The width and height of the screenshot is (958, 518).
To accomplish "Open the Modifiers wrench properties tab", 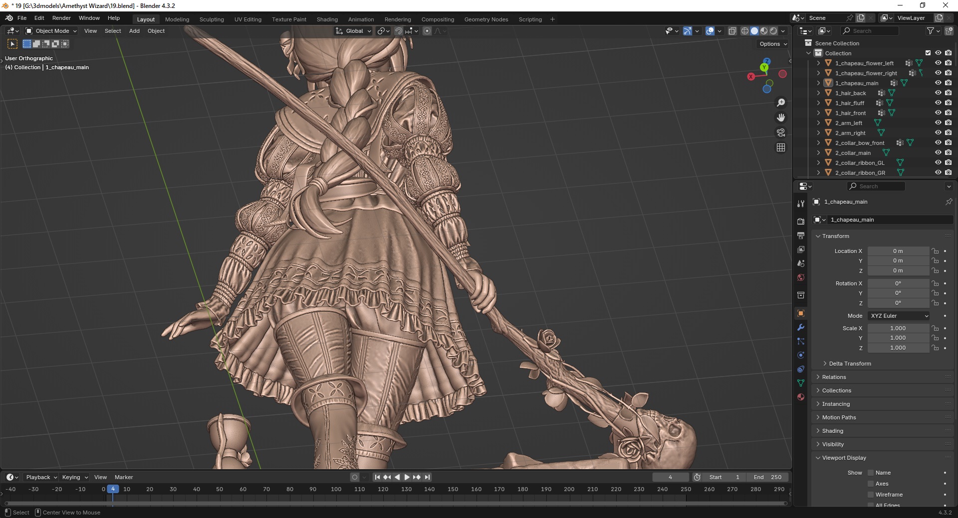I will click(x=801, y=327).
